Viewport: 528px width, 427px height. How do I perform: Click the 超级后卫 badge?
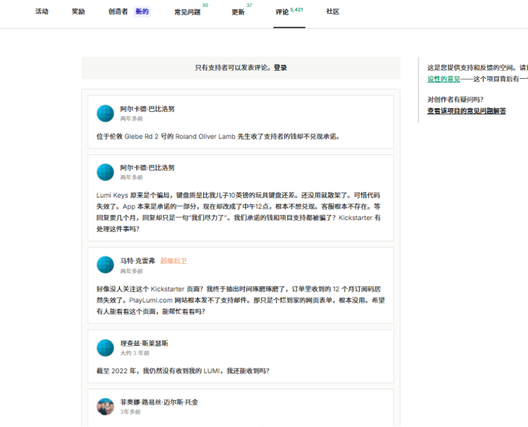click(173, 261)
